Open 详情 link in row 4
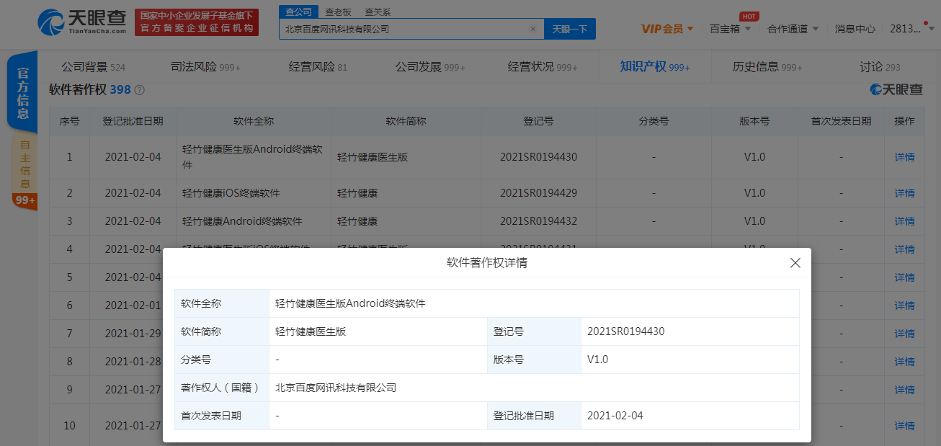The height and width of the screenshot is (446, 941). pyautogui.click(x=904, y=249)
